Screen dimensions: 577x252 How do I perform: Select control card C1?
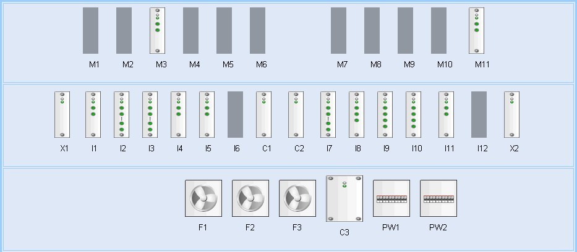point(264,115)
